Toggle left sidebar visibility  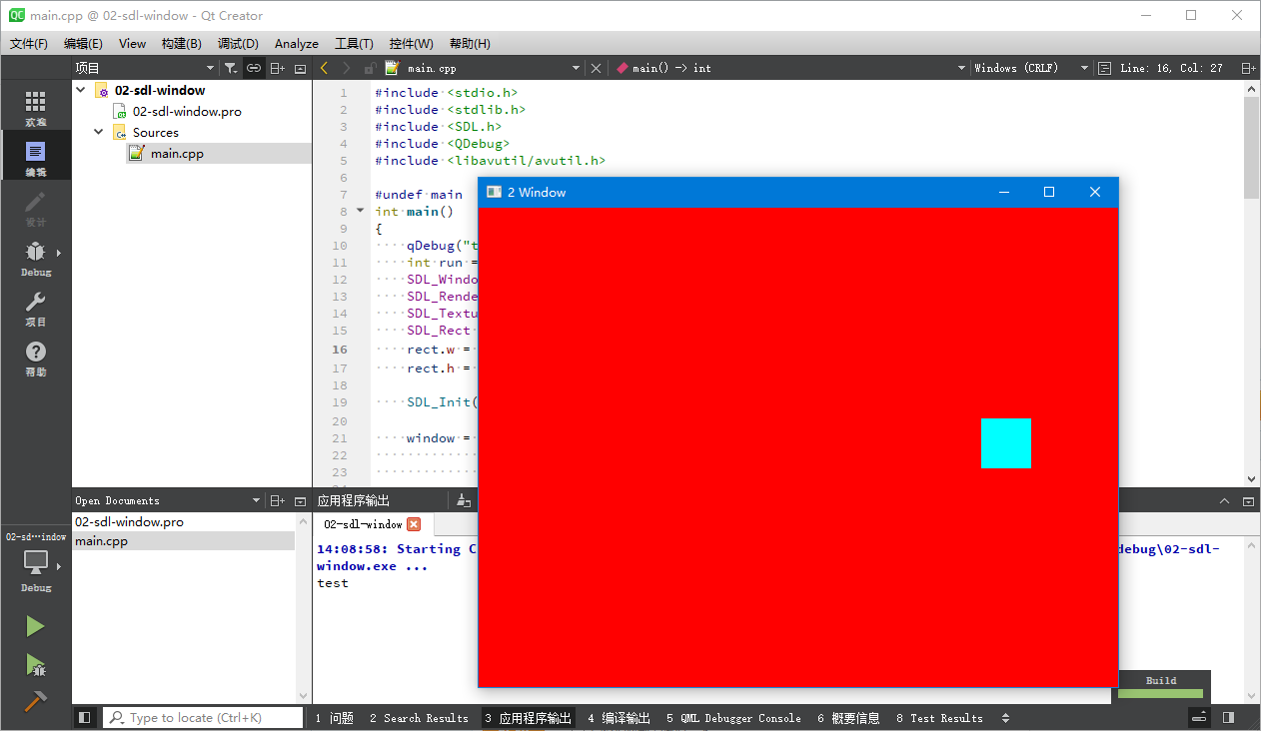(85, 717)
